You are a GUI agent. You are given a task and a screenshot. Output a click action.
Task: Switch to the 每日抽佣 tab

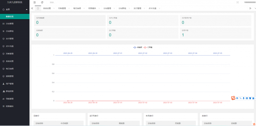pyautogui.click(x=77, y=8)
